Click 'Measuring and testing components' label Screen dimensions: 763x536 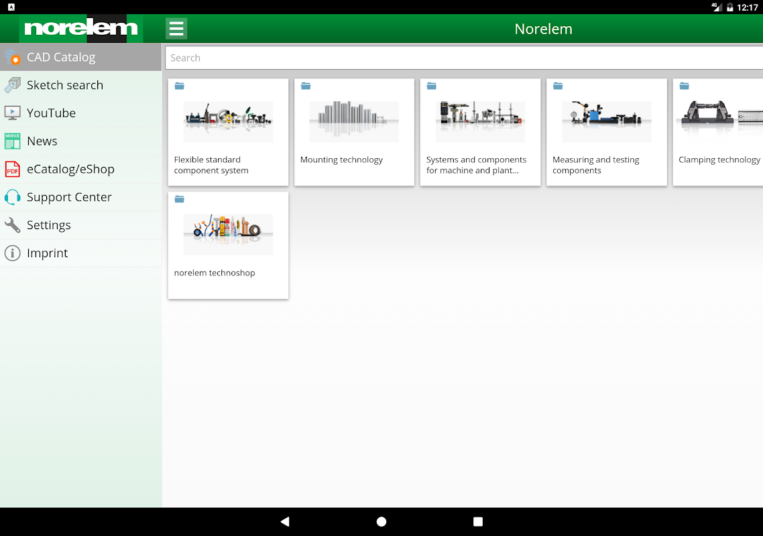pyautogui.click(x=596, y=165)
